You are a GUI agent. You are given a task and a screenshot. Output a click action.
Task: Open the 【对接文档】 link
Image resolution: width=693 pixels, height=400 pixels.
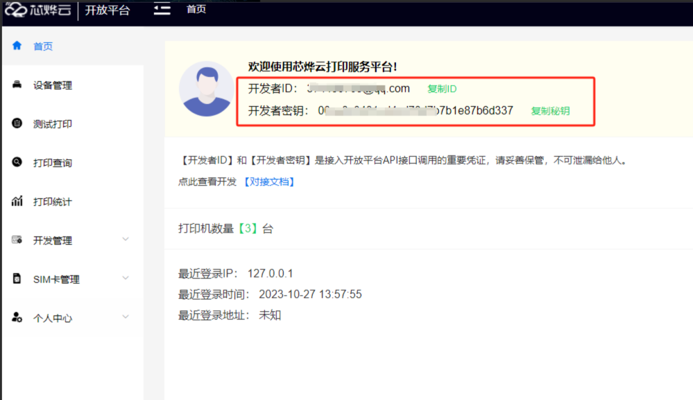(x=270, y=182)
